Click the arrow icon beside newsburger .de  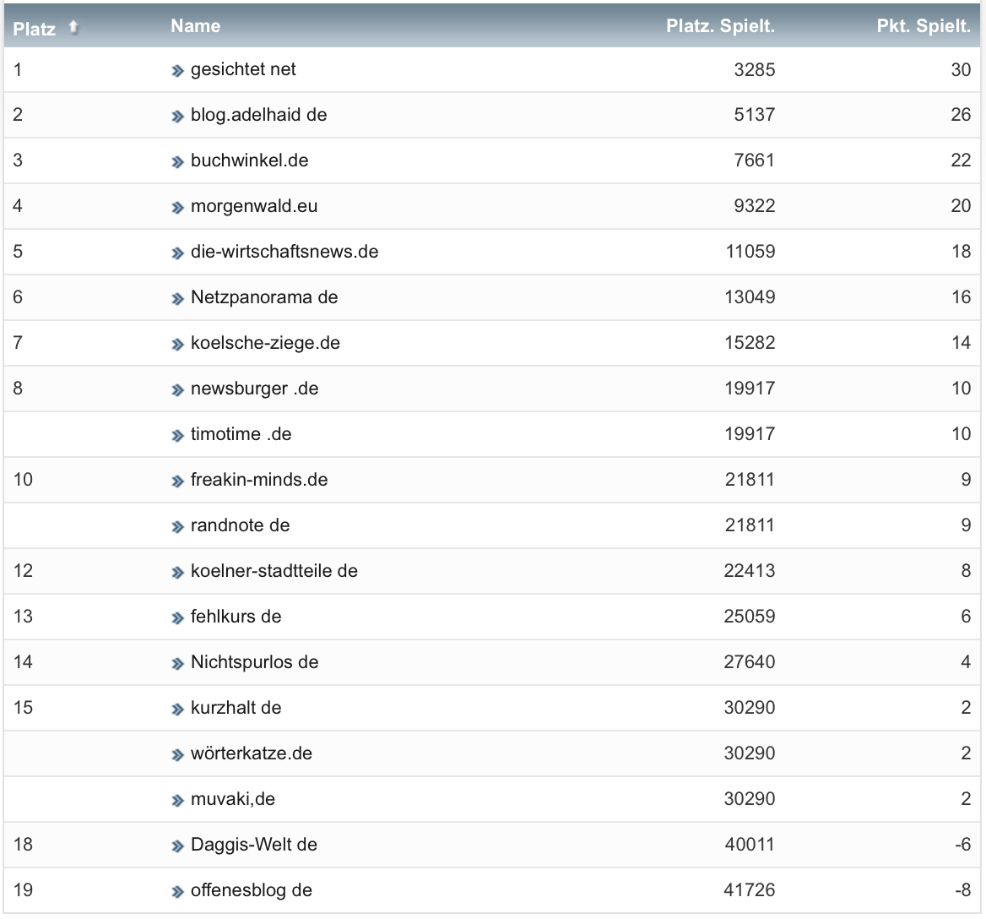(x=177, y=390)
